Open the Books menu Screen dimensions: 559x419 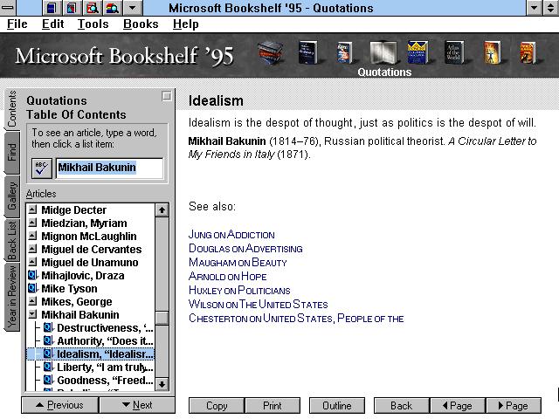(x=141, y=24)
